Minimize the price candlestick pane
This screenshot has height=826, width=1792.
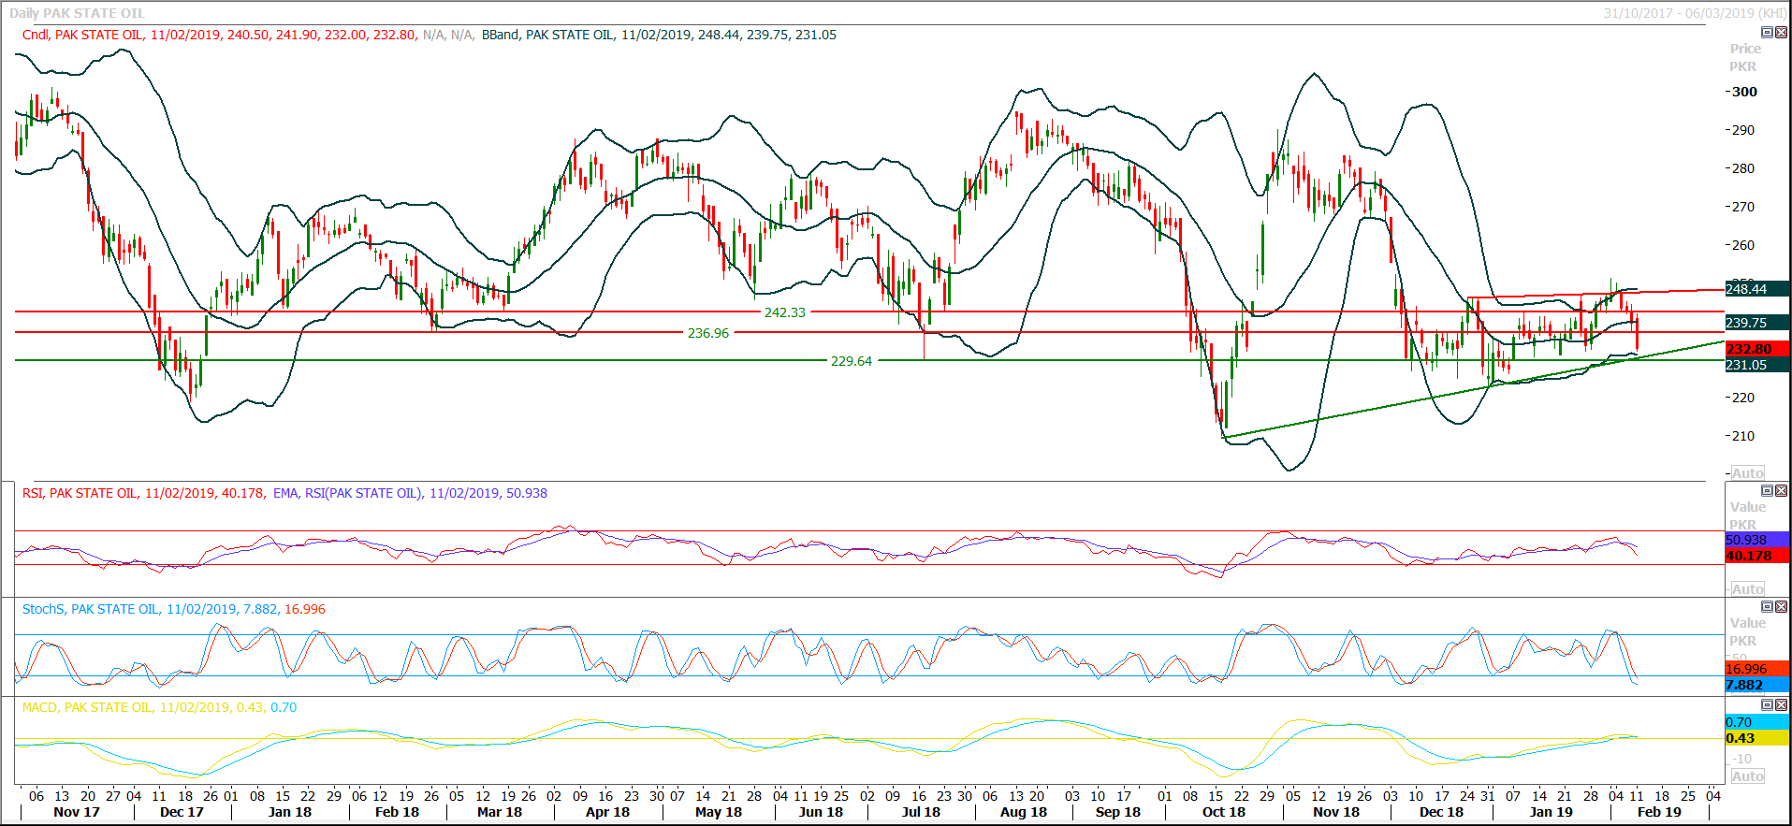(1767, 33)
